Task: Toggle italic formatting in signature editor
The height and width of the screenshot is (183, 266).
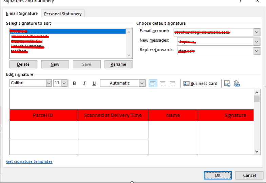Action: click(x=84, y=83)
